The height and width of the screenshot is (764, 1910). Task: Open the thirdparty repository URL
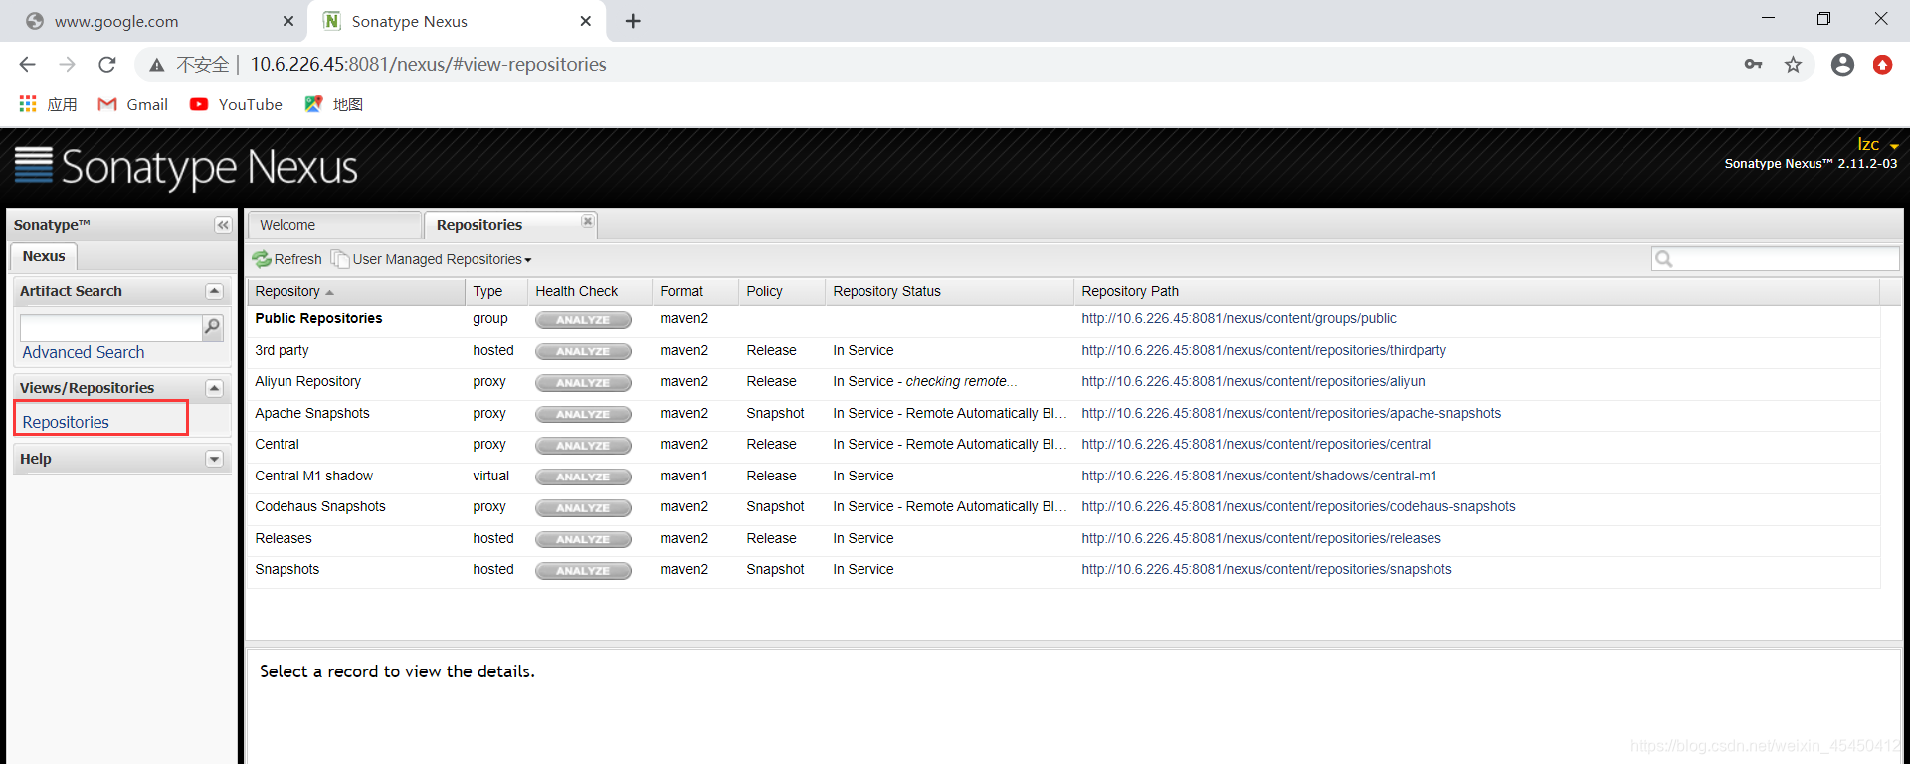click(1263, 350)
